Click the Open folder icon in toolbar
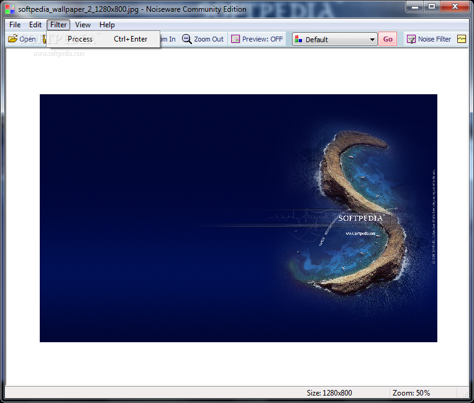Viewport: 474px width, 403px height. 12,39
